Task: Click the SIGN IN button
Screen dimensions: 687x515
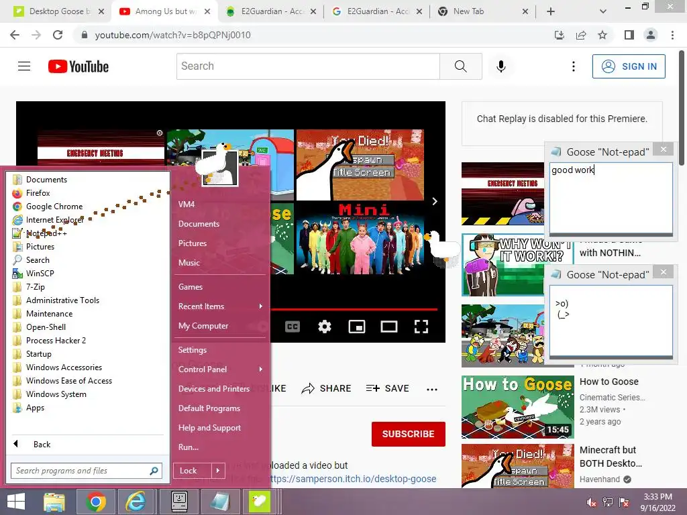Action: click(x=629, y=66)
